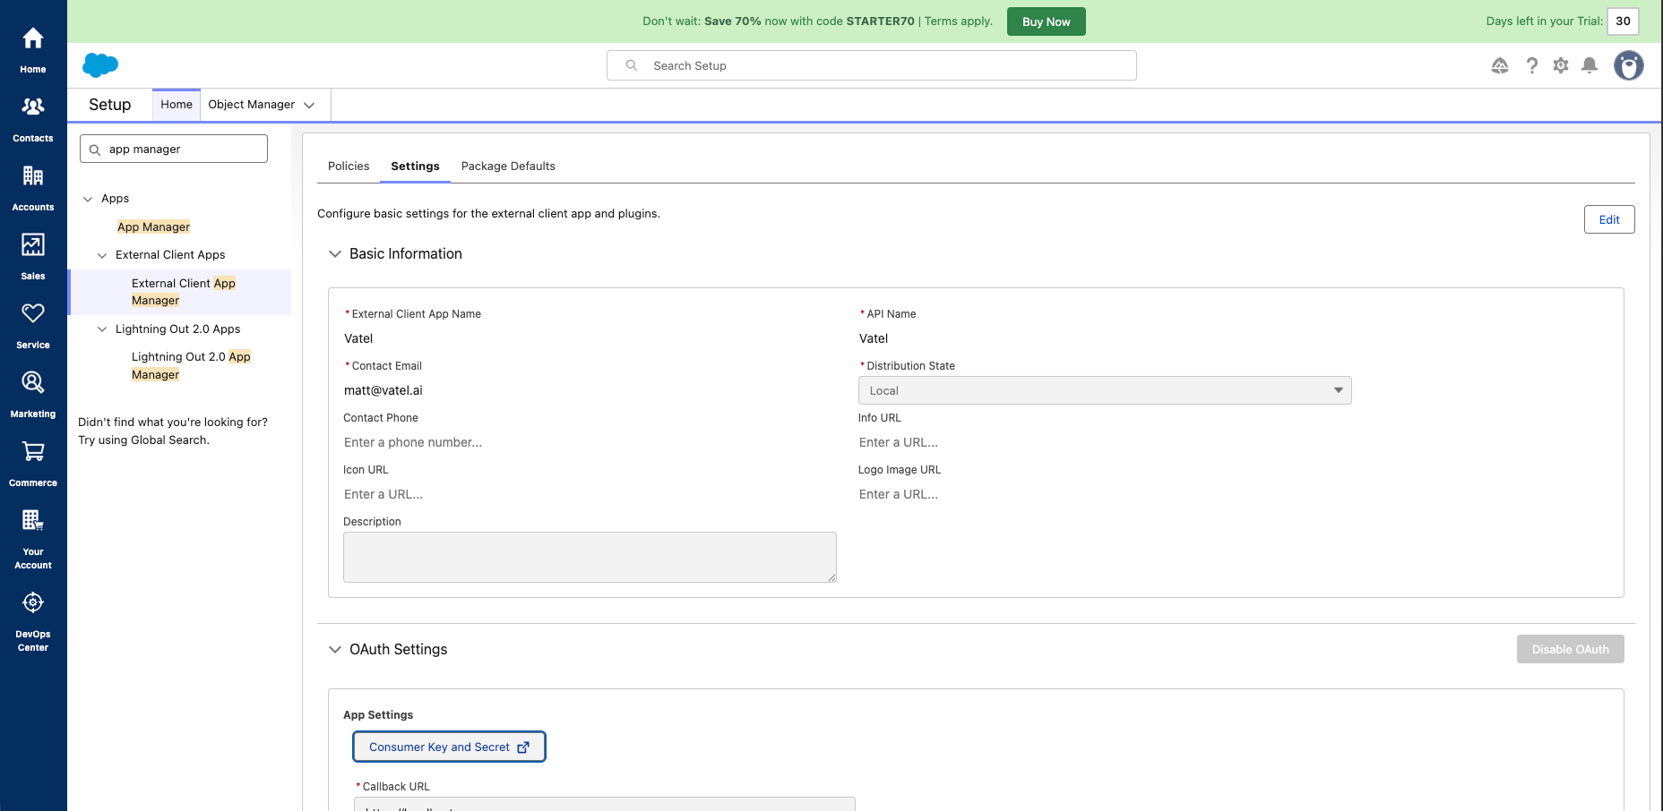Image resolution: width=1663 pixels, height=811 pixels.
Task: Click the trial days left counter
Action: 1623,21
